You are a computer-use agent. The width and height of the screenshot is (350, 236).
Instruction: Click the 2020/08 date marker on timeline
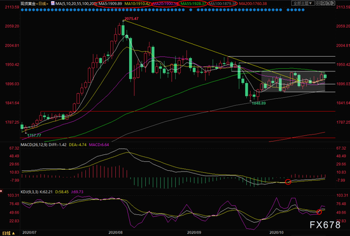(x=116, y=233)
